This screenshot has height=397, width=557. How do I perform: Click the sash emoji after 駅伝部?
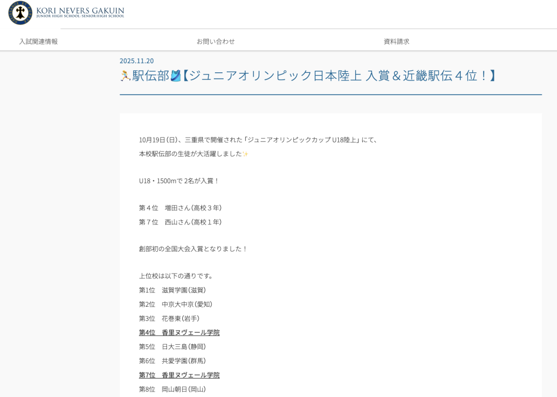click(x=176, y=76)
